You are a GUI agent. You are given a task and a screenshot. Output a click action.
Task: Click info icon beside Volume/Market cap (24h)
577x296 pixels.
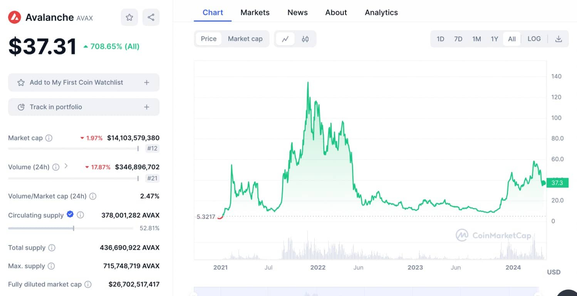(x=93, y=196)
